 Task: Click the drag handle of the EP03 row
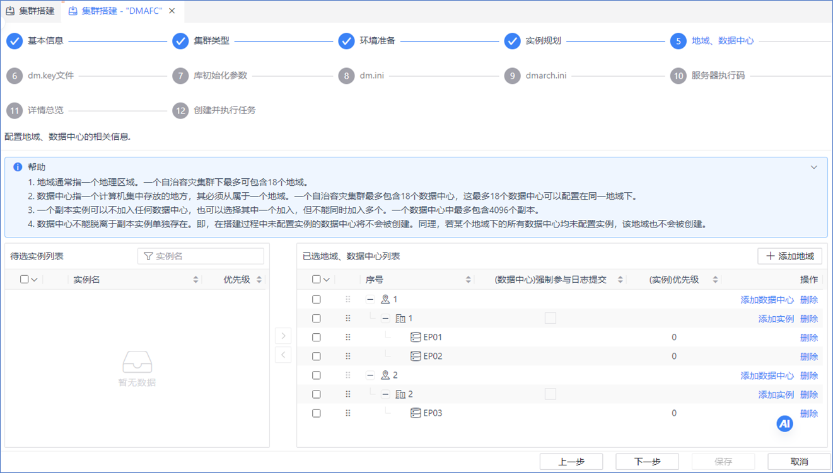click(347, 413)
